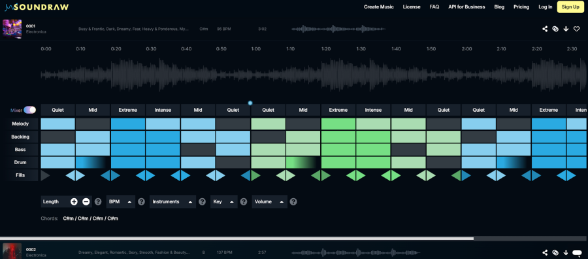Go home via the SOUNDRAW logo

37,7
